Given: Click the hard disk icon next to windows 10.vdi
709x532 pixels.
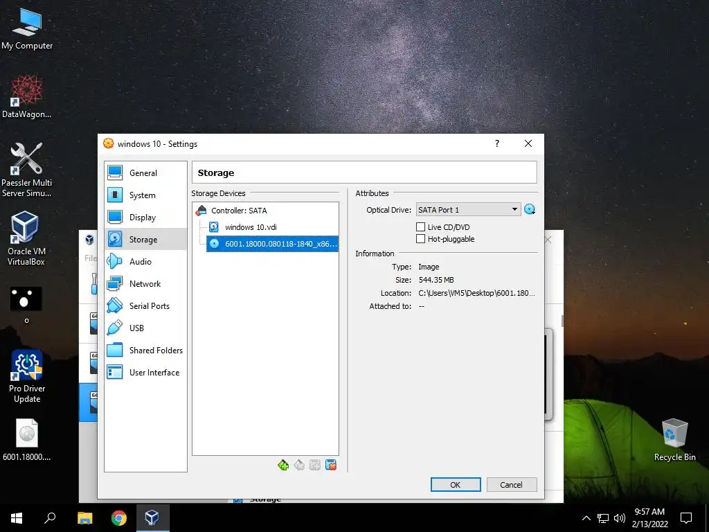Looking at the screenshot, I should point(214,227).
